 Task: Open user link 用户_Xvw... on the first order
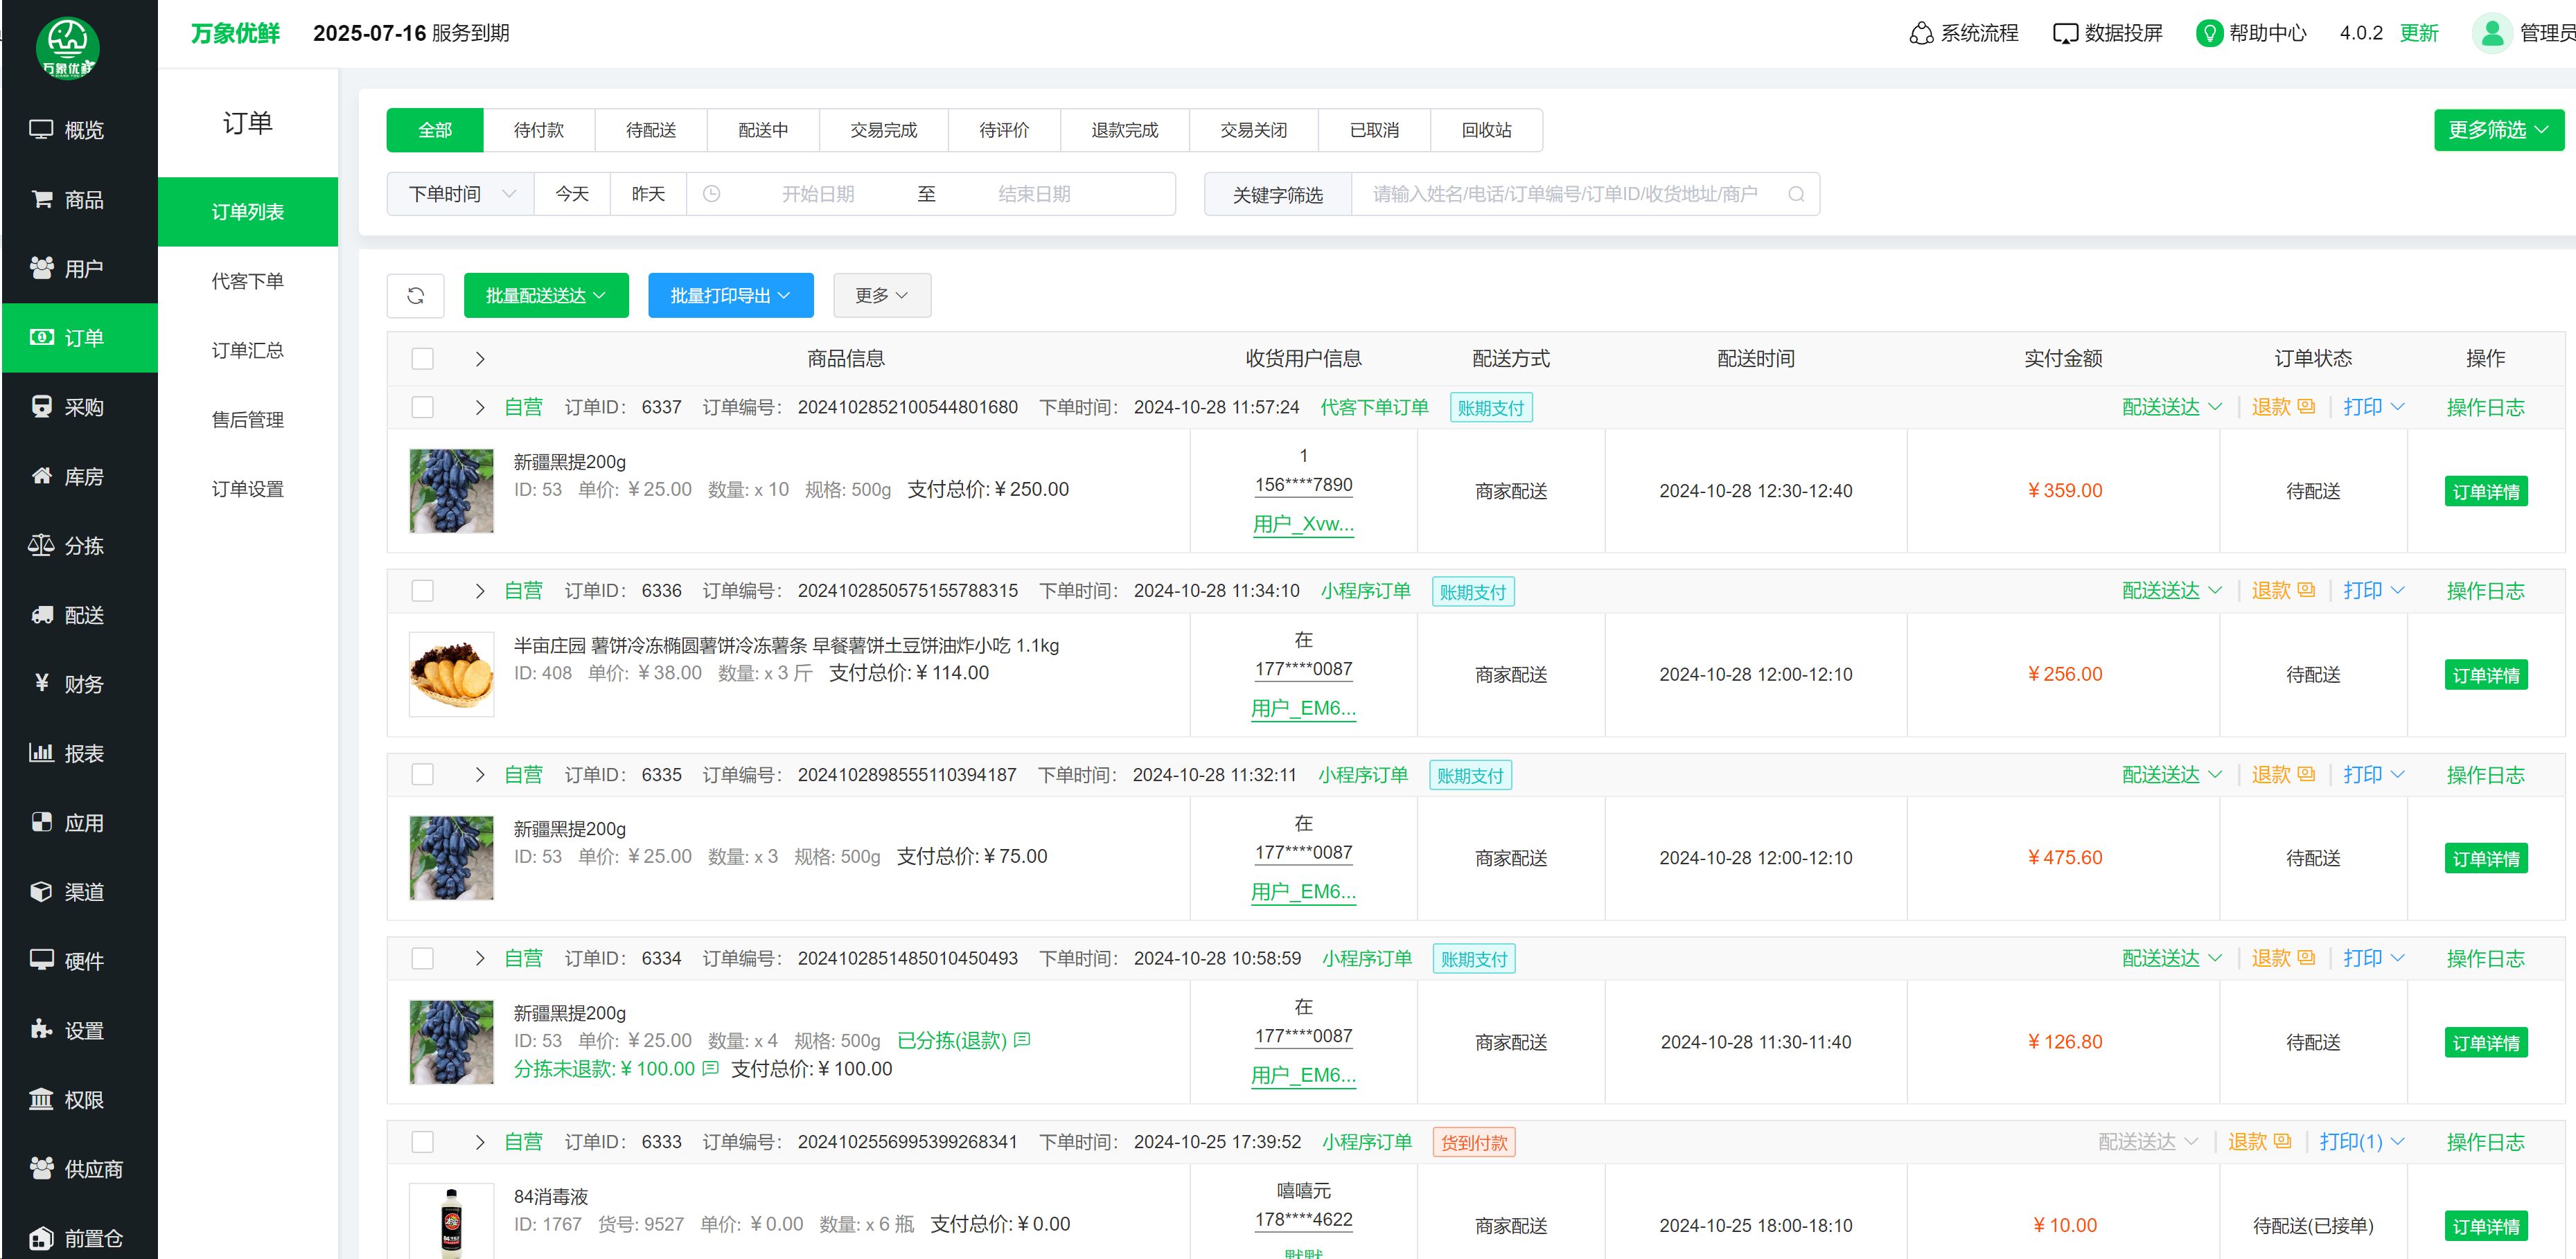[1303, 524]
